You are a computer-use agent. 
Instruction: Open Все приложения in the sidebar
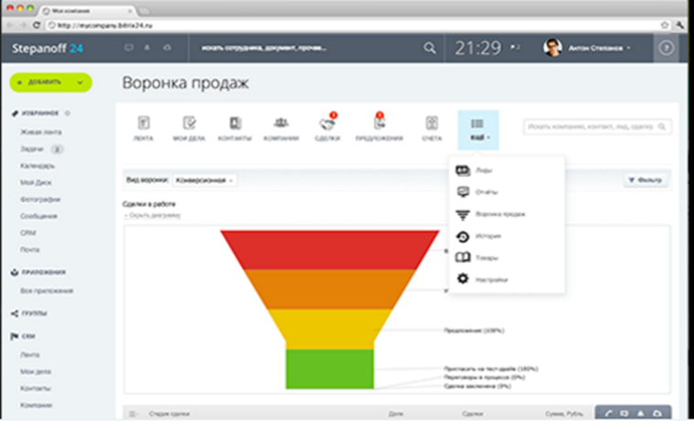(x=47, y=290)
